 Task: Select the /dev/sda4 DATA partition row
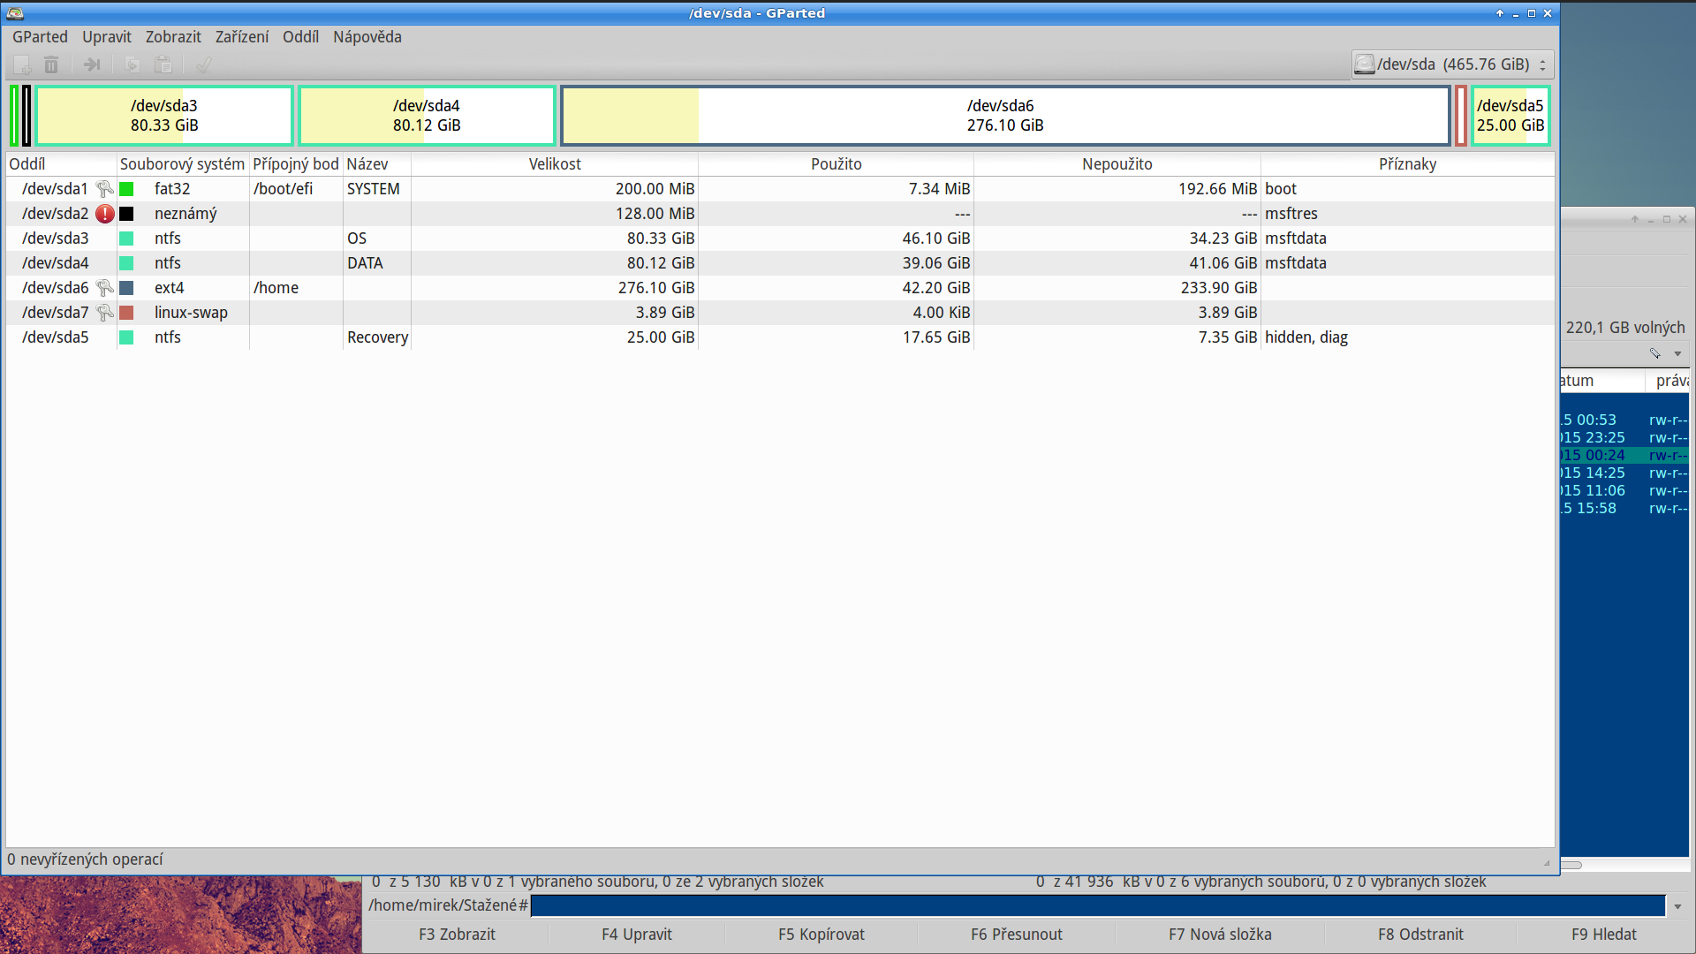[780, 263]
